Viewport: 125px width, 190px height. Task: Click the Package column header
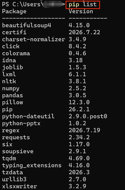tap(14, 11)
